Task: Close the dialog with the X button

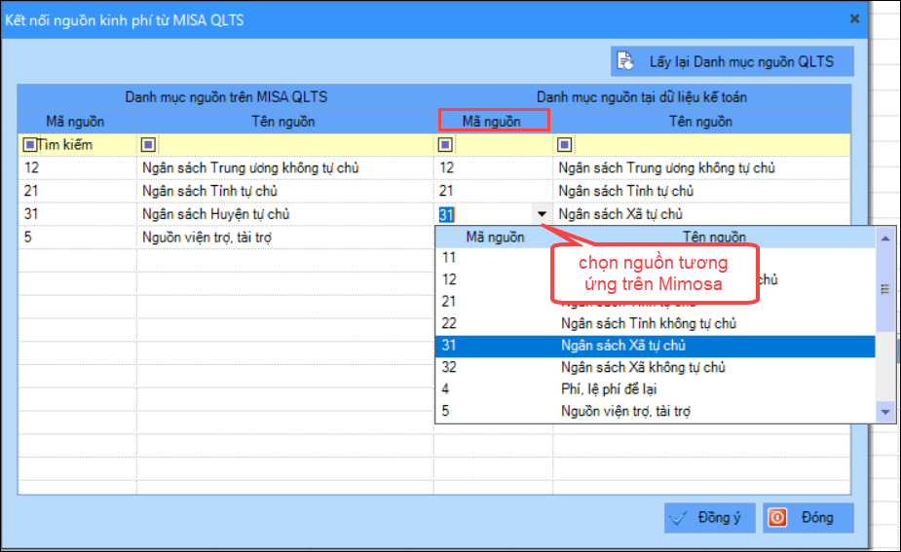Action: pyautogui.click(x=854, y=18)
